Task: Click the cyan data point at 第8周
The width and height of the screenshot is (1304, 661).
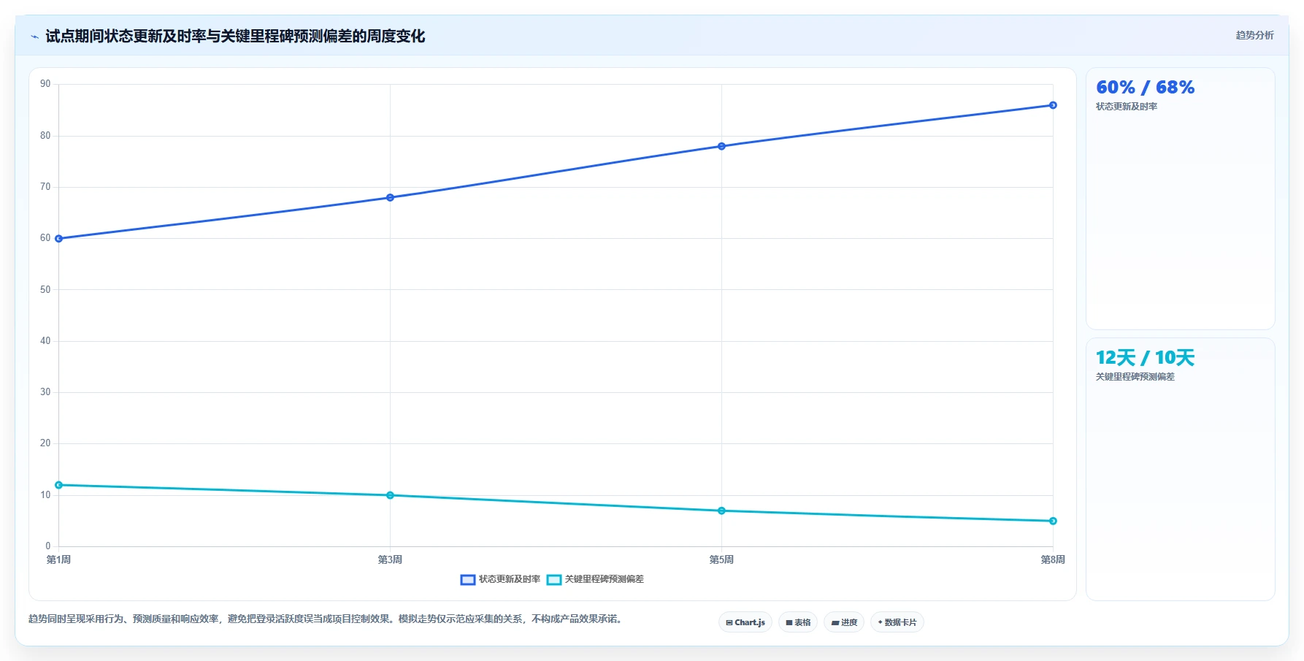Action: (x=1053, y=521)
